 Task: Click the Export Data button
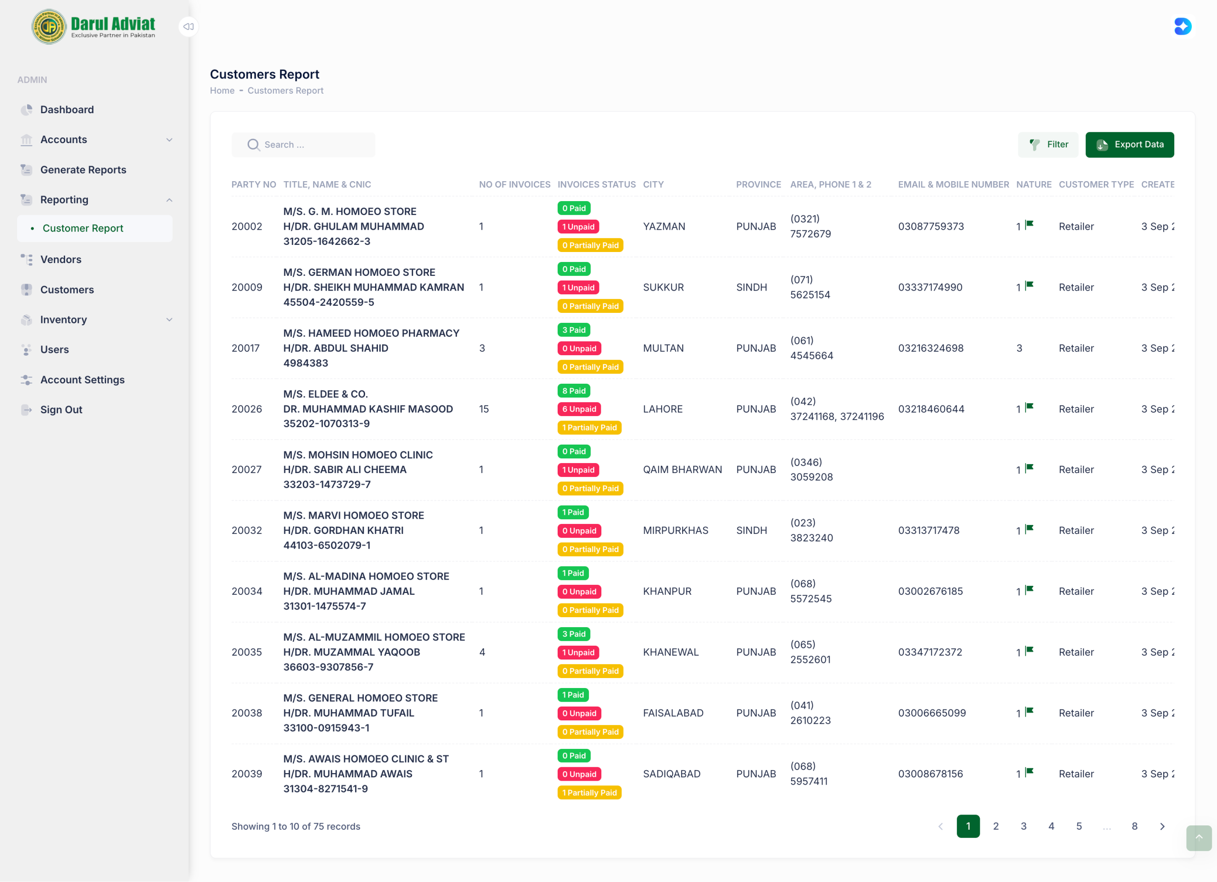tap(1129, 145)
